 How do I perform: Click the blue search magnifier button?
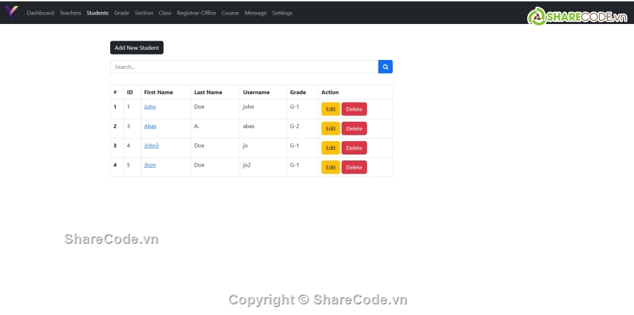[385, 67]
